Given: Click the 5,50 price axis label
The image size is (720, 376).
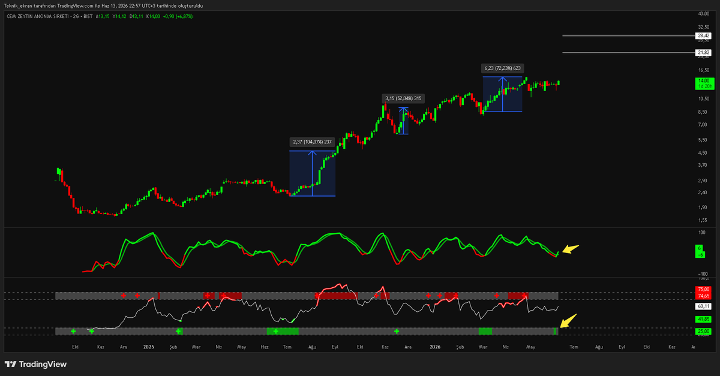Looking at the screenshot, I should click(x=703, y=140).
